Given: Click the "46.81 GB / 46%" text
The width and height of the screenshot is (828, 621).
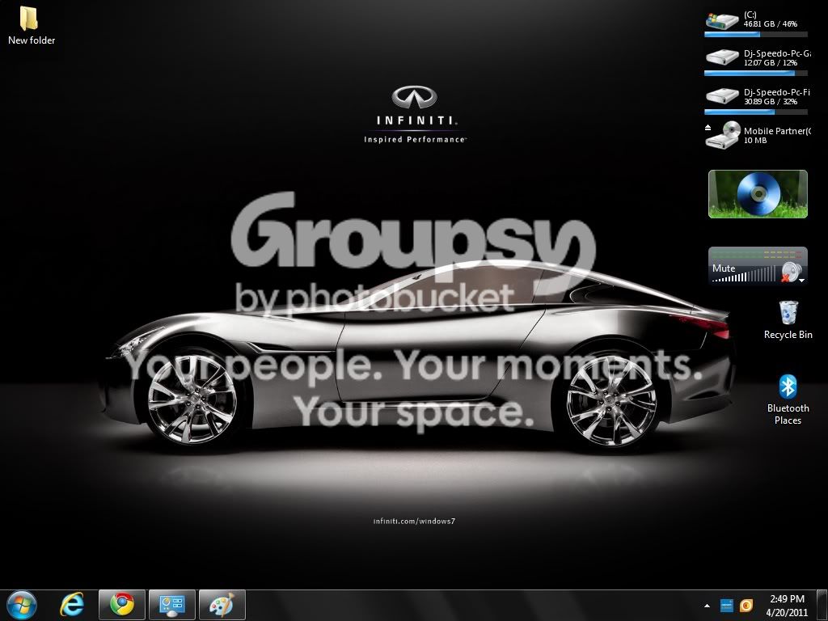Looking at the screenshot, I should click(x=771, y=23).
